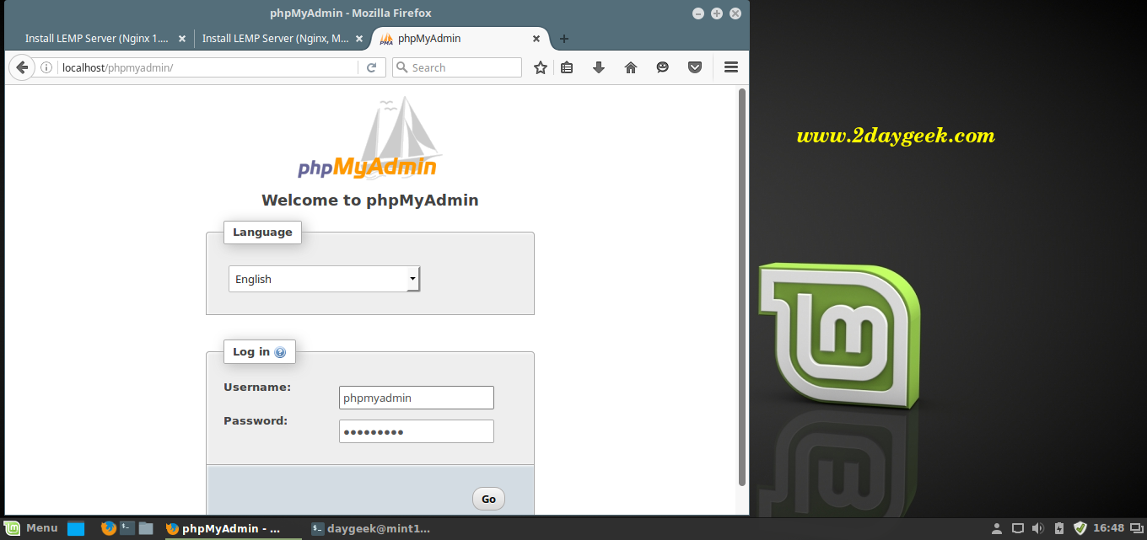The image size is (1147, 540).
Task: Select the phpMyAdmin browser tab
Action: pos(460,39)
